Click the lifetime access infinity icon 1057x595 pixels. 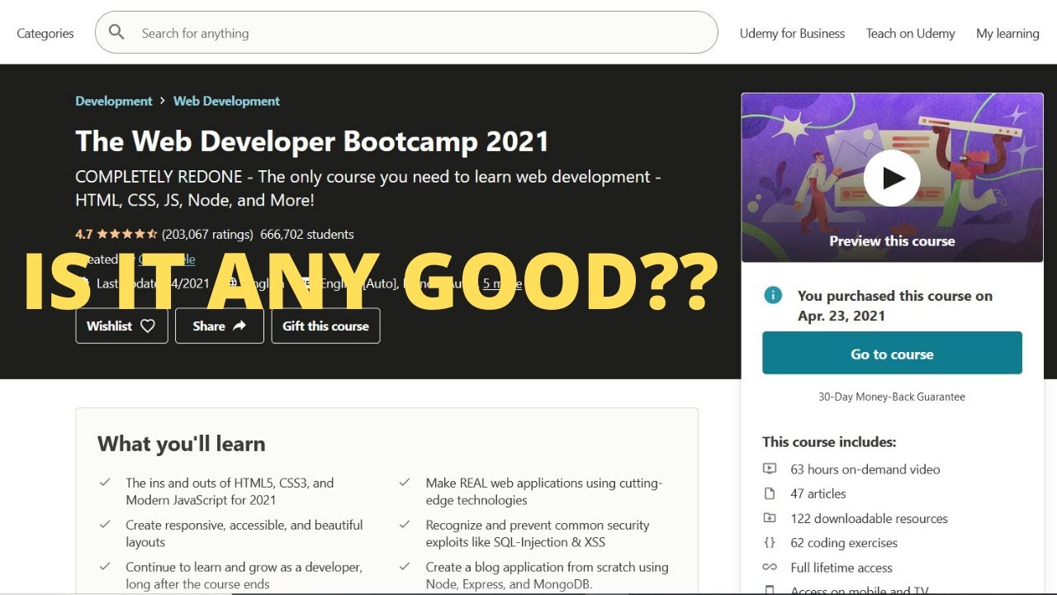[x=770, y=567]
